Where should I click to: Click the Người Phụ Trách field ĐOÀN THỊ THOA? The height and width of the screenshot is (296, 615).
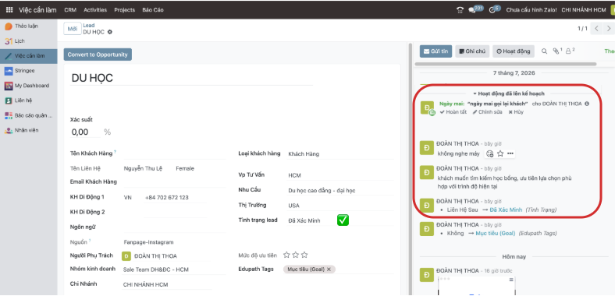coord(165,256)
